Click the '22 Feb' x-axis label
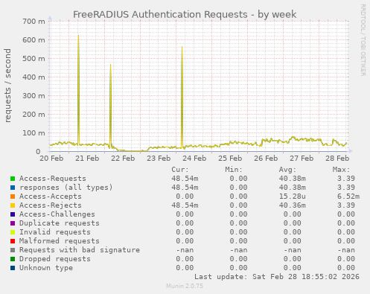The image size is (370, 294). click(x=123, y=158)
